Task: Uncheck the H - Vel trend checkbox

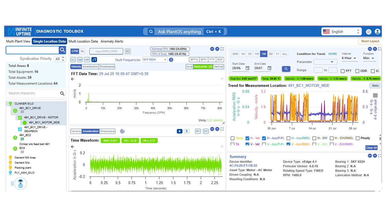Action: click(x=248, y=138)
